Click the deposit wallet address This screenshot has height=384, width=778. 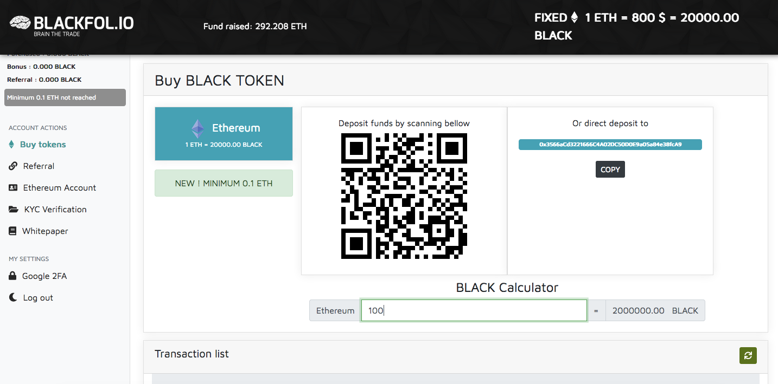610,145
